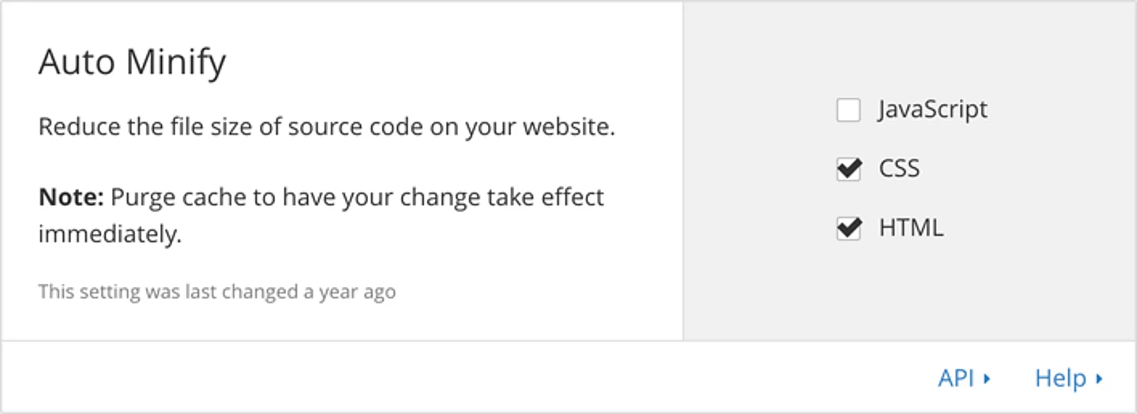Expand the arrow next to Help
1137x414 pixels.
[x=1099, y=379]
